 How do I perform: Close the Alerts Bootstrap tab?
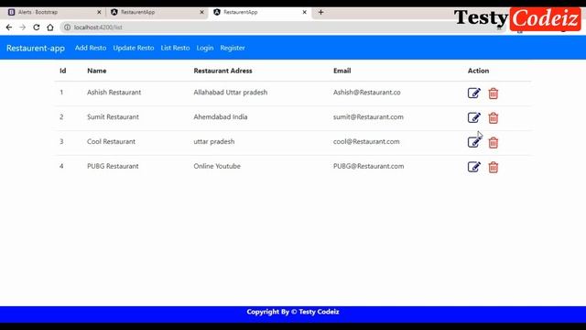pos(99,12)
